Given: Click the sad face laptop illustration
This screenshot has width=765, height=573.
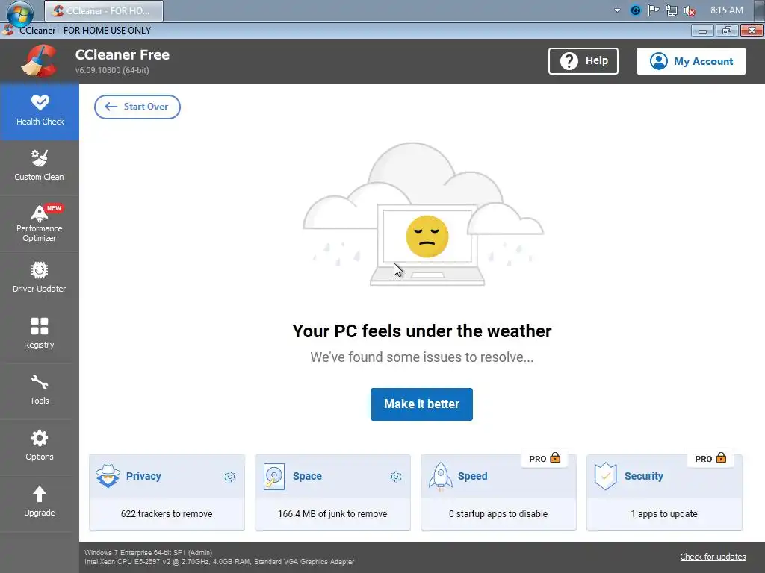Looking at the screenshot, I should point(424,214).
